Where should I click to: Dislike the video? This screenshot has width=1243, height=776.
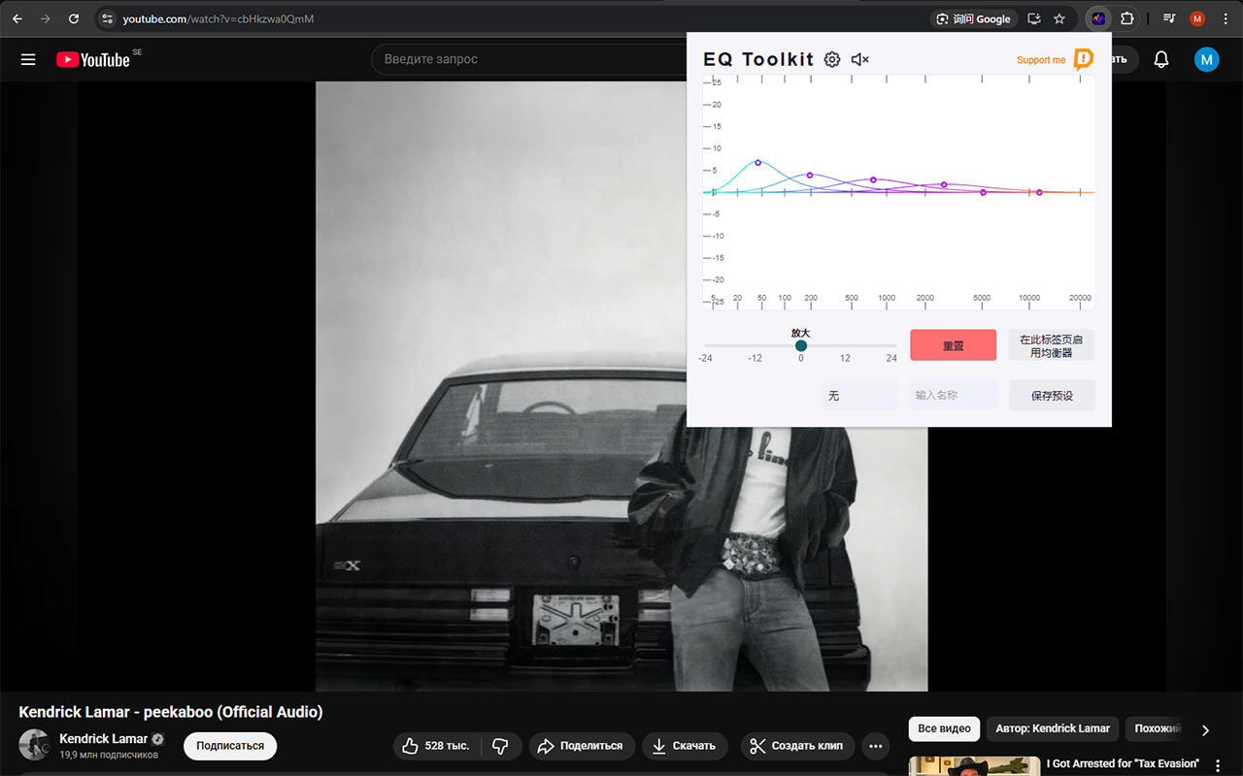click(501, 746)
